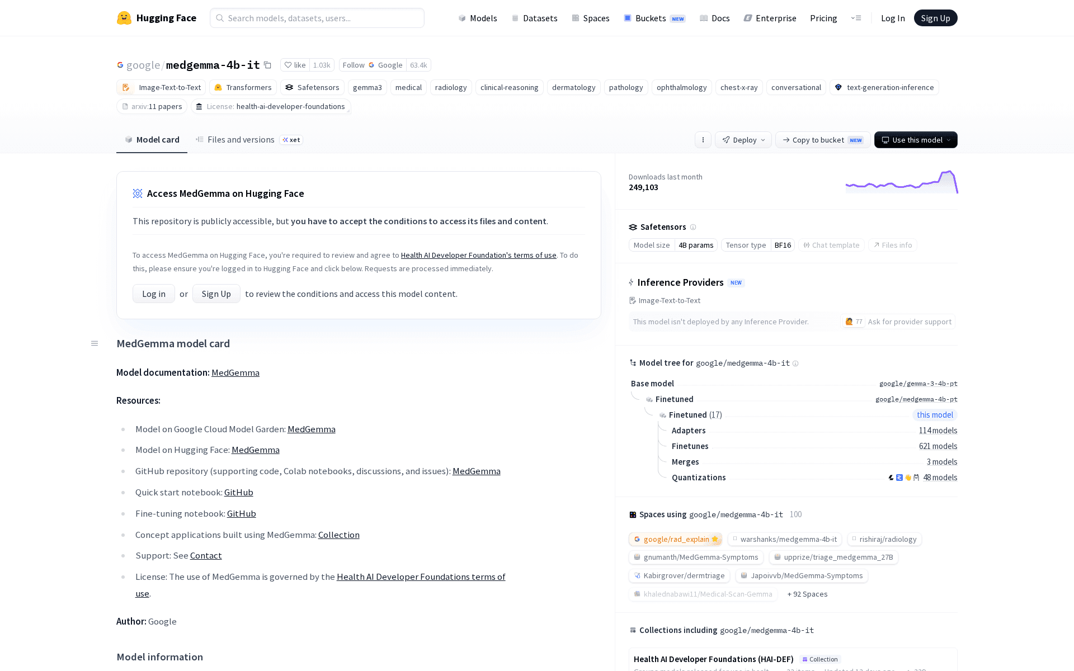Open the navigation overflow menu icon
Image resolution: width=1074 pixels, height=671 pixels.
point(856,18)
